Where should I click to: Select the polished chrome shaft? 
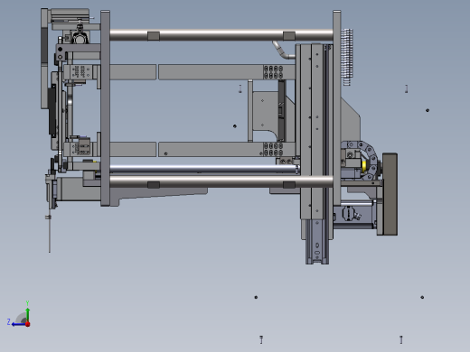click(x=204, y=169)
